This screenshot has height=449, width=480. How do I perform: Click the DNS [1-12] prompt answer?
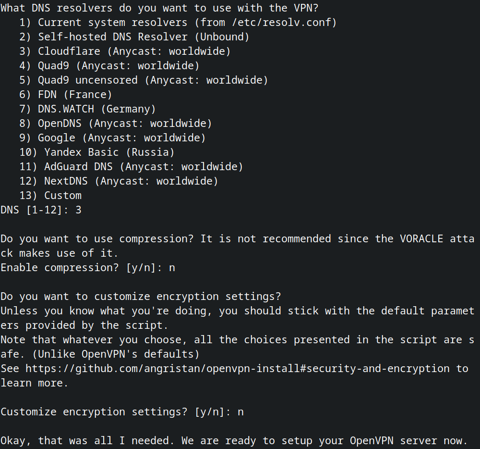(x=78, y=210)
